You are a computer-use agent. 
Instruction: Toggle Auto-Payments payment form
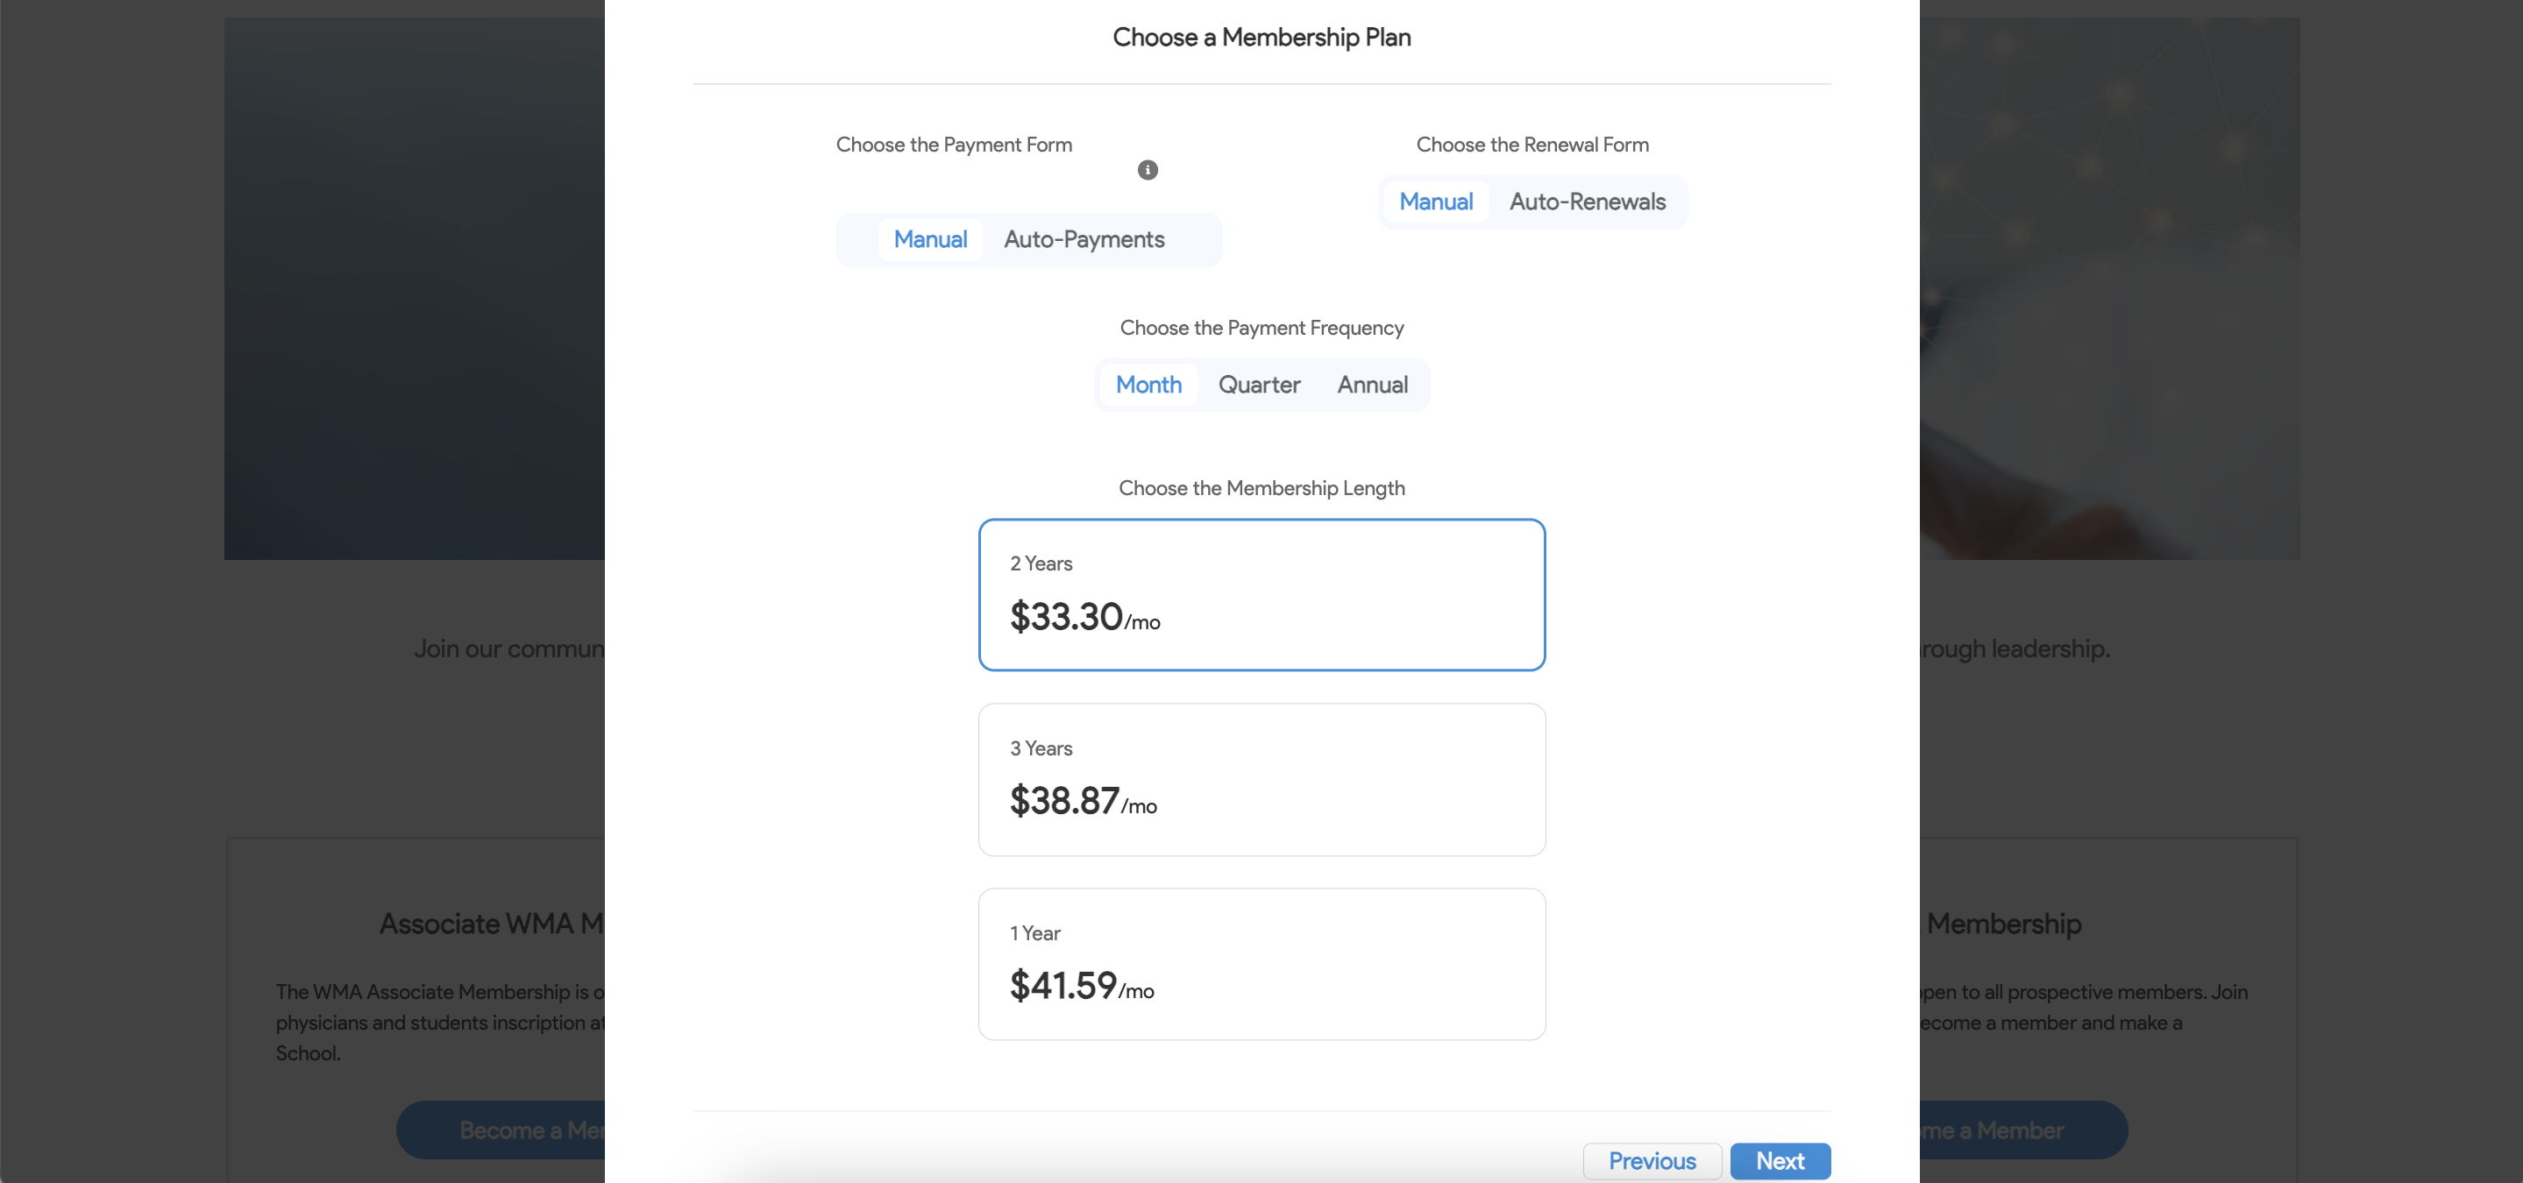click(1083, 237)
